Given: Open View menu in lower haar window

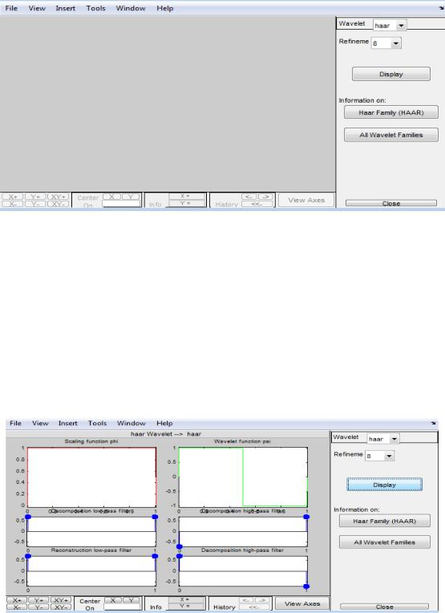Looking at the screenshot, I should pyautogui.click(x=40, y=423).
